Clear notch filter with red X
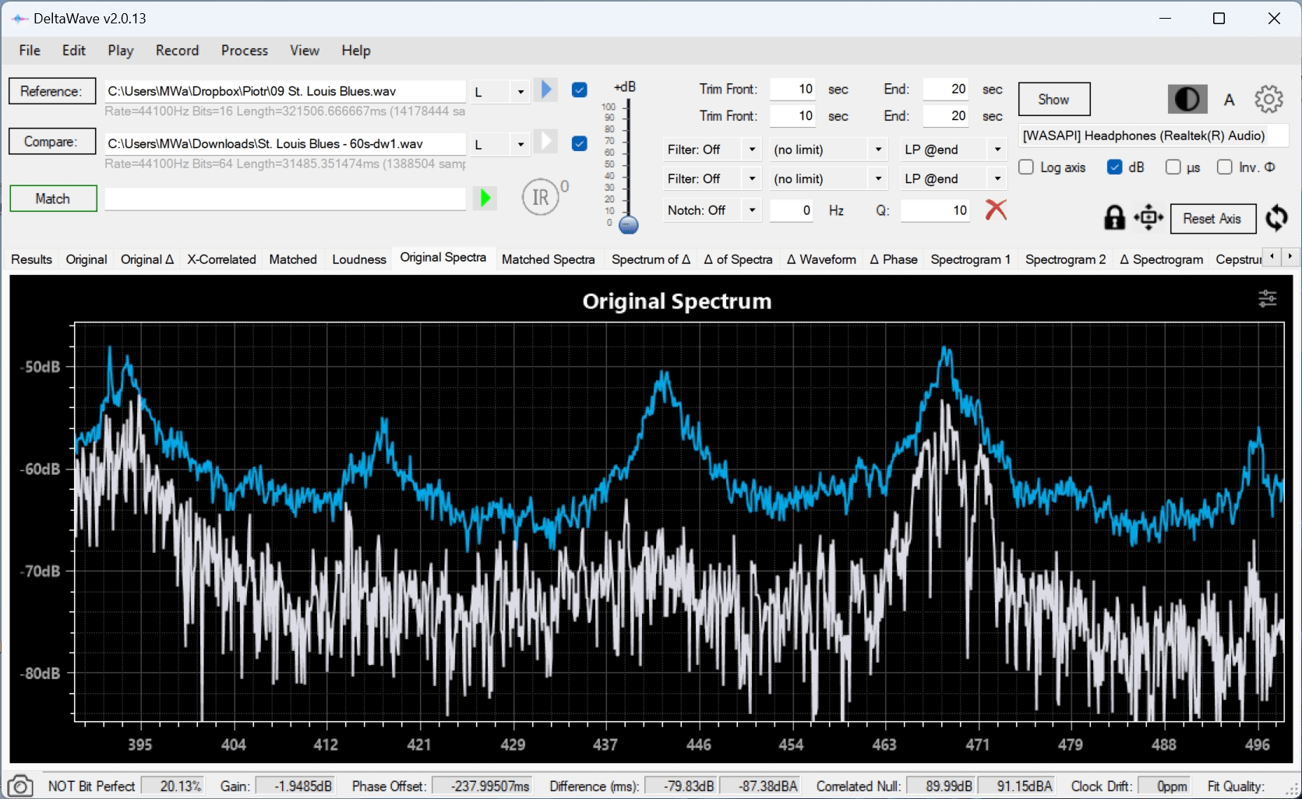This screenshot has height=799, width=1302. coord(996,209)
